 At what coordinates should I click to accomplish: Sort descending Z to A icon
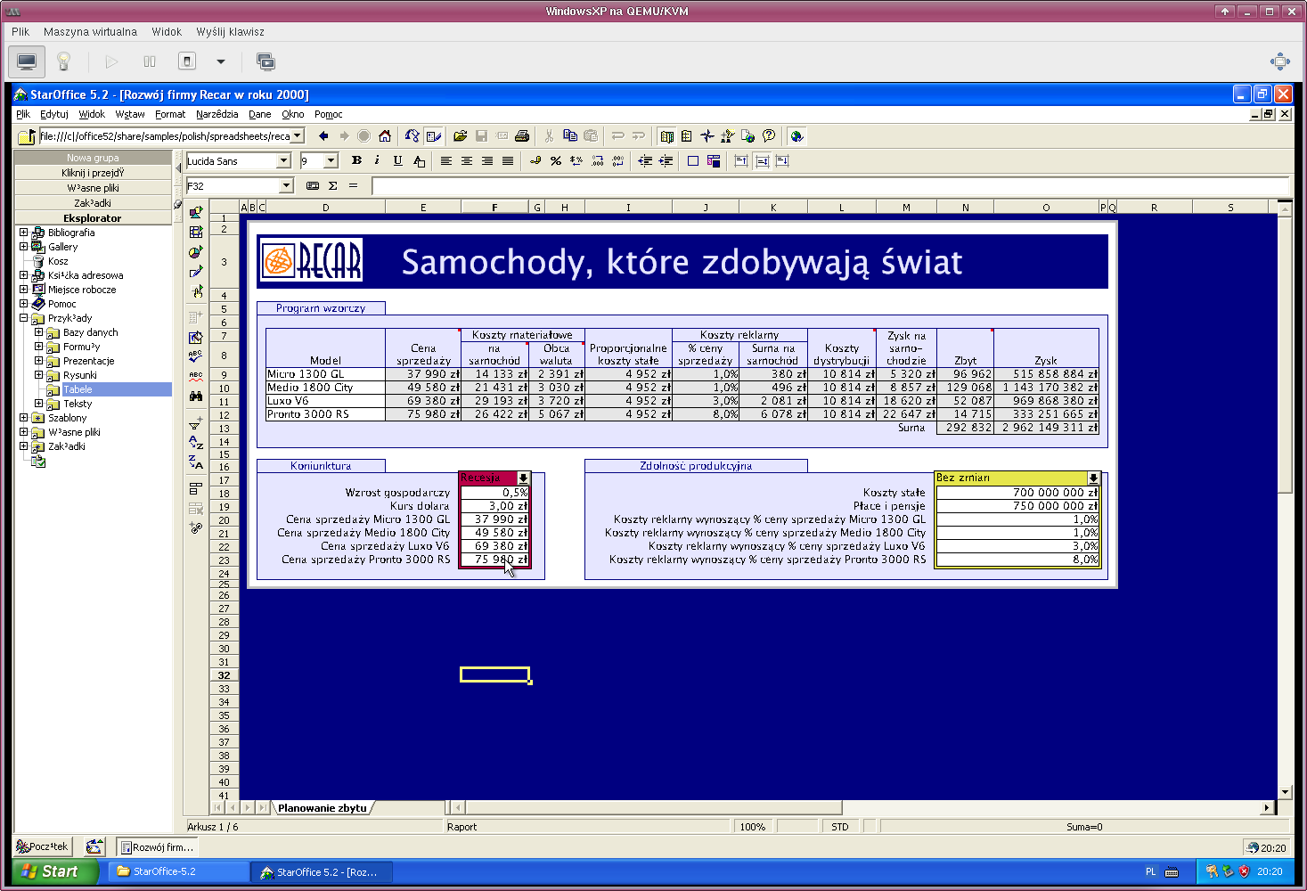196,462
